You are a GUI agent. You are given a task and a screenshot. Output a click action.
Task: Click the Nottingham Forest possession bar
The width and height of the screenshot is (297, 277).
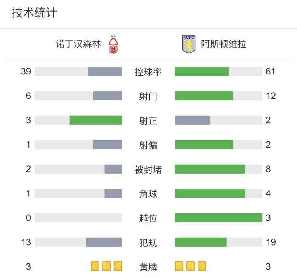[x=105, y=72]
